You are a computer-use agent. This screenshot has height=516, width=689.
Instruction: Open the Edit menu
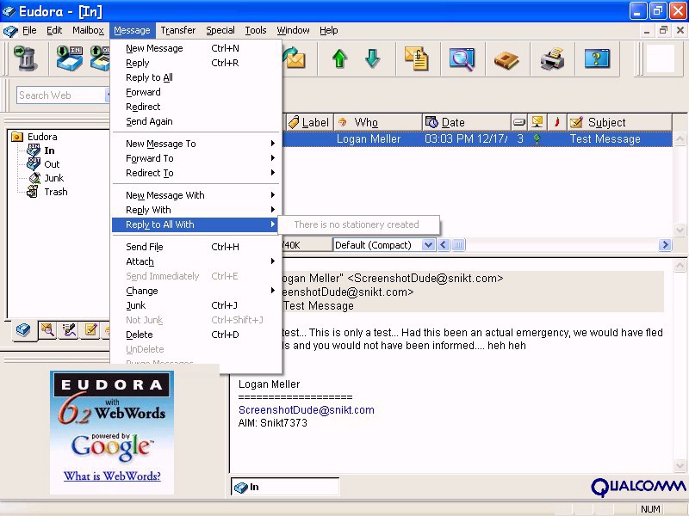54,30
